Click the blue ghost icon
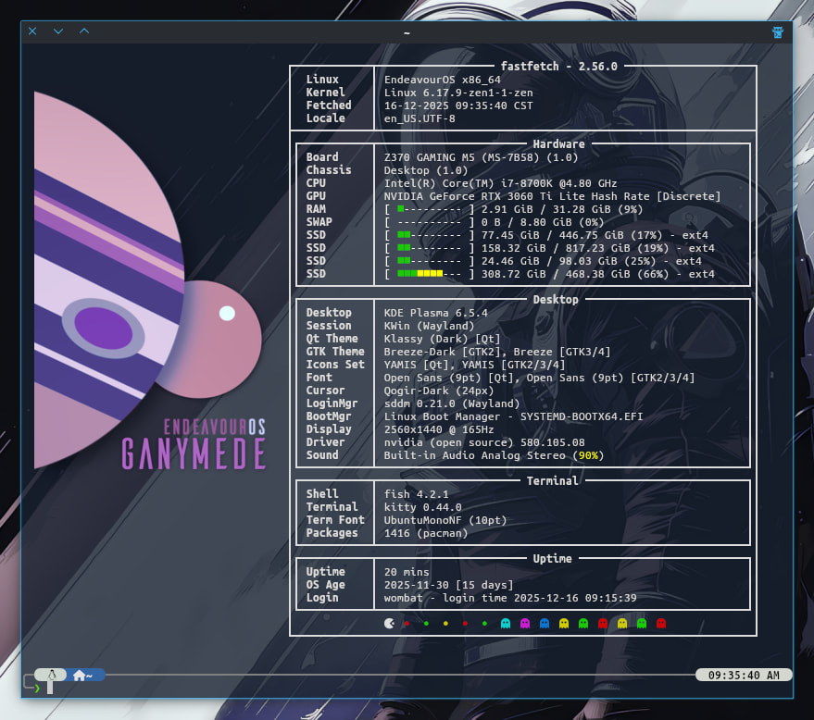The image size is (814, 720). point(545,624)
